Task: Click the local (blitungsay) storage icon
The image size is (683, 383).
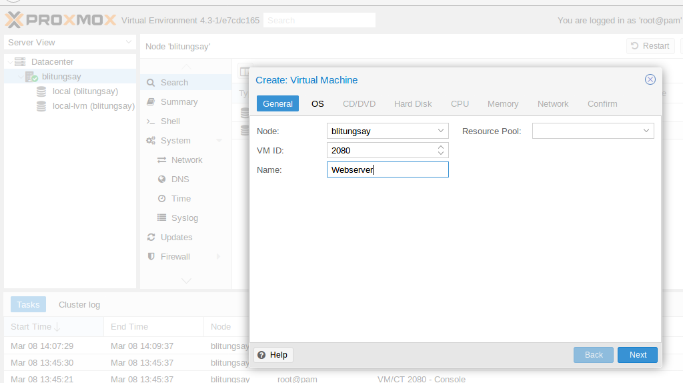Action: [41, 91]
